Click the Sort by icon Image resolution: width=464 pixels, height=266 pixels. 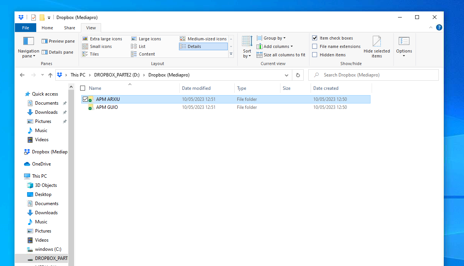pyautogui.click(x=247, y=41)
